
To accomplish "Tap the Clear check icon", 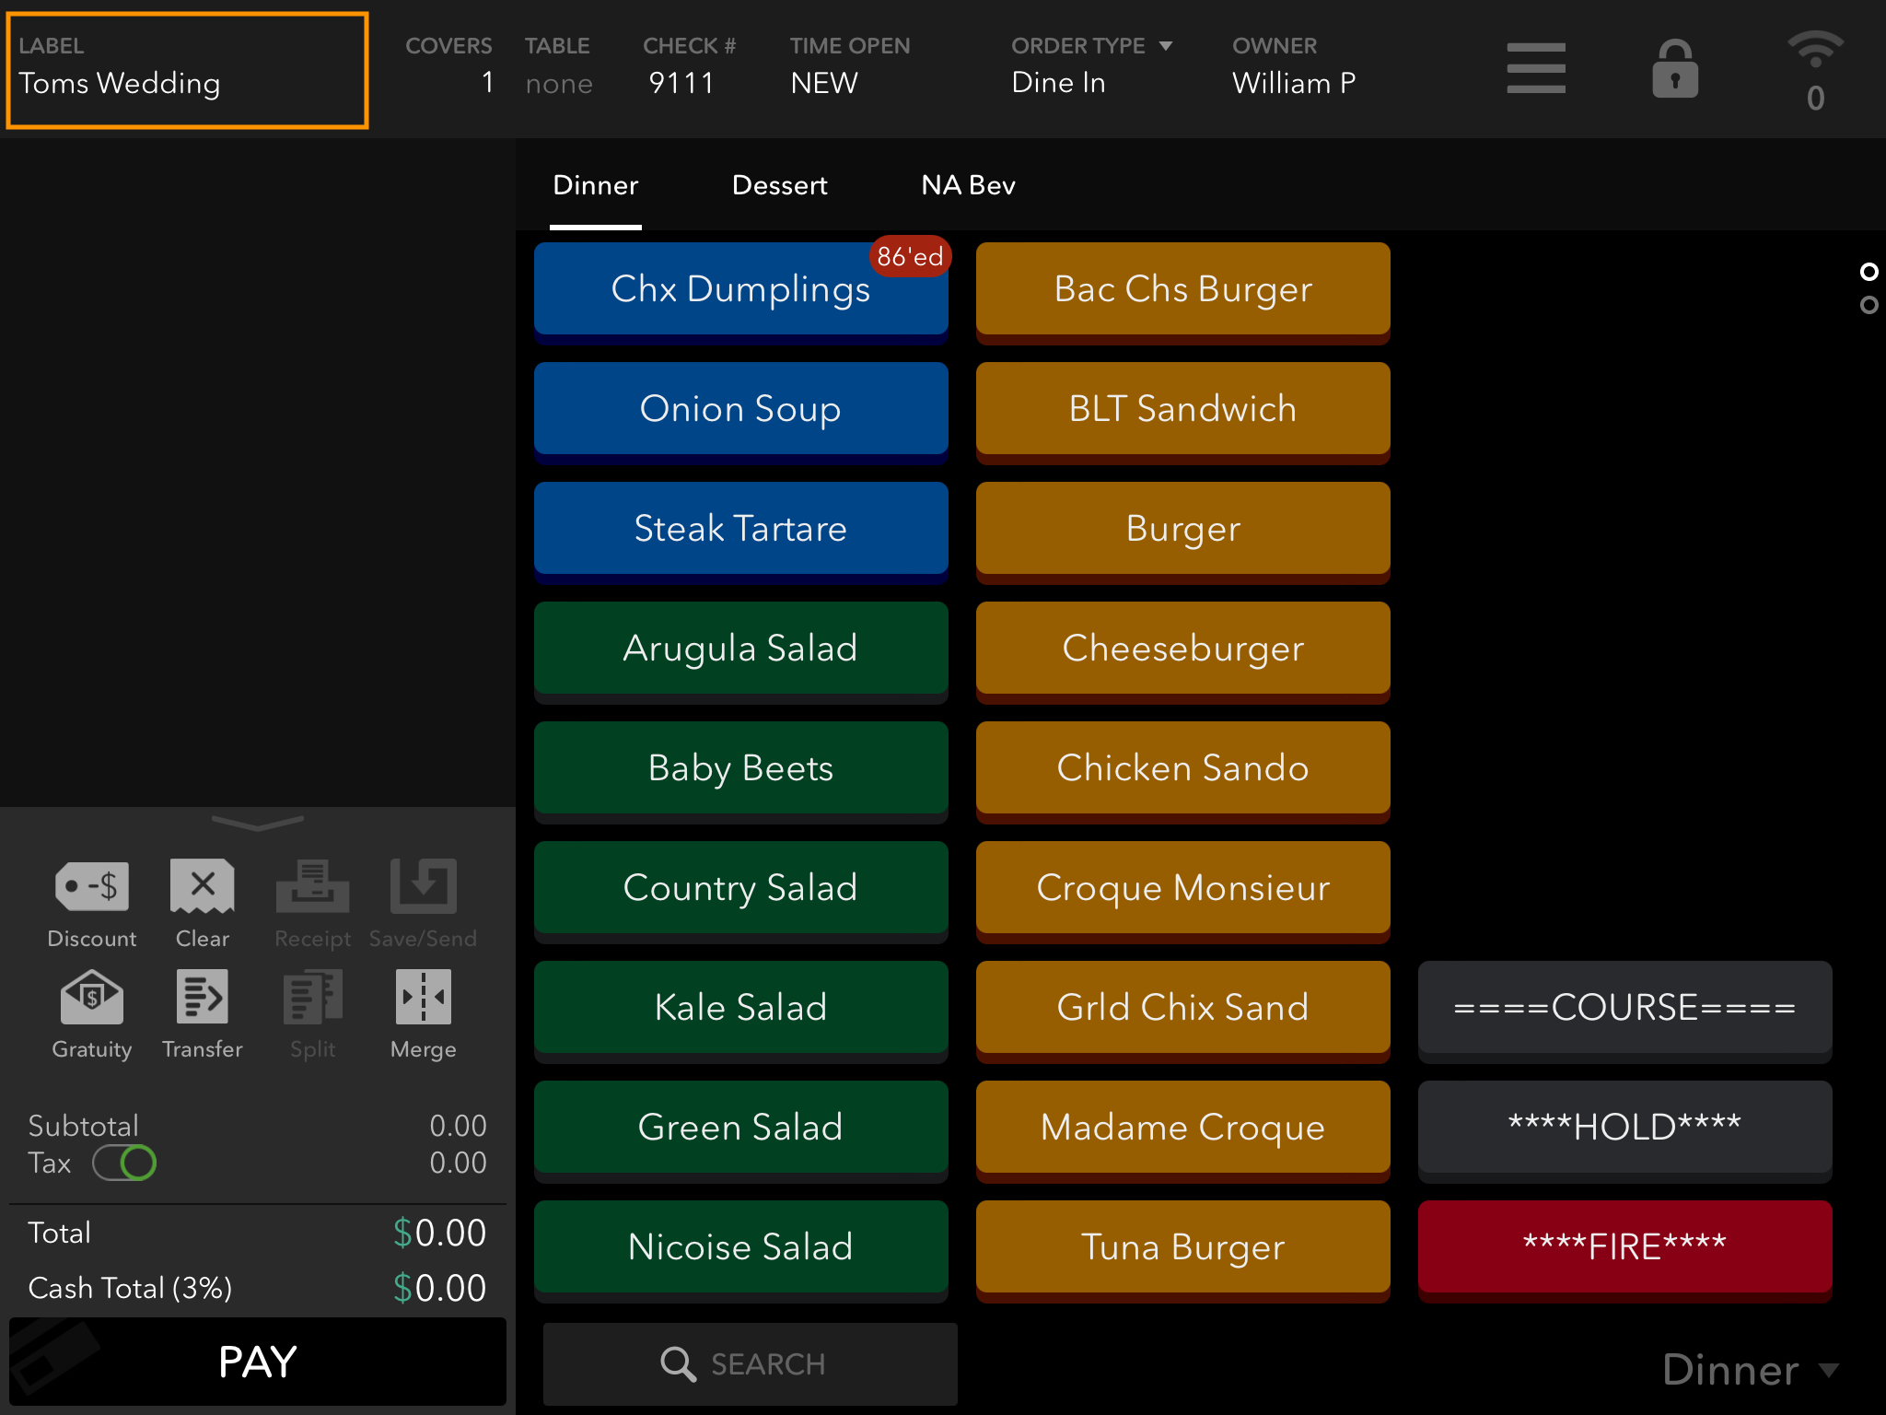I will click(203, 886).
